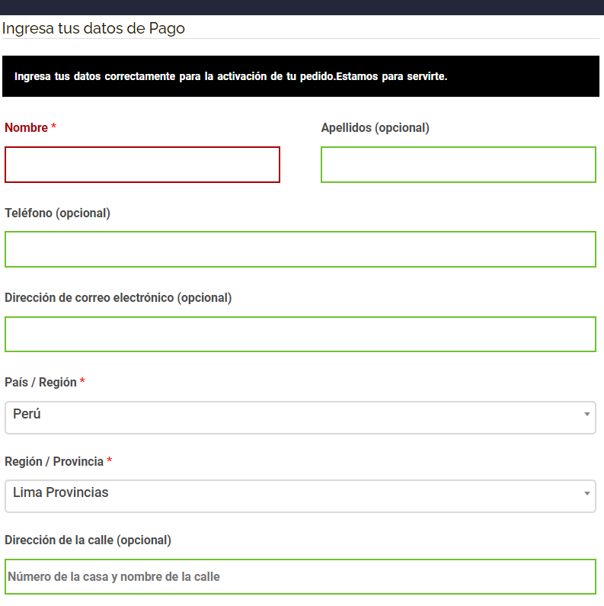Click the black notice banner text
Image resolution: width=604 pixels, height=606 pixels.
[231, 76]
